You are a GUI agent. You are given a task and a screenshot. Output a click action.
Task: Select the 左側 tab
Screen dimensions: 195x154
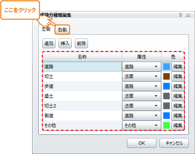[x=46, y=29]
